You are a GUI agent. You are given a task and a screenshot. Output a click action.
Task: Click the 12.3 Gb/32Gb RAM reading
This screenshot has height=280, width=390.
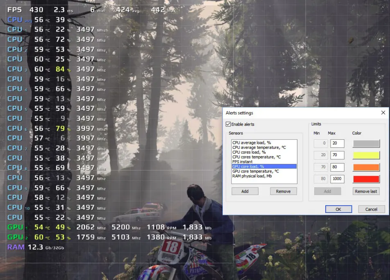coord(46,247)
